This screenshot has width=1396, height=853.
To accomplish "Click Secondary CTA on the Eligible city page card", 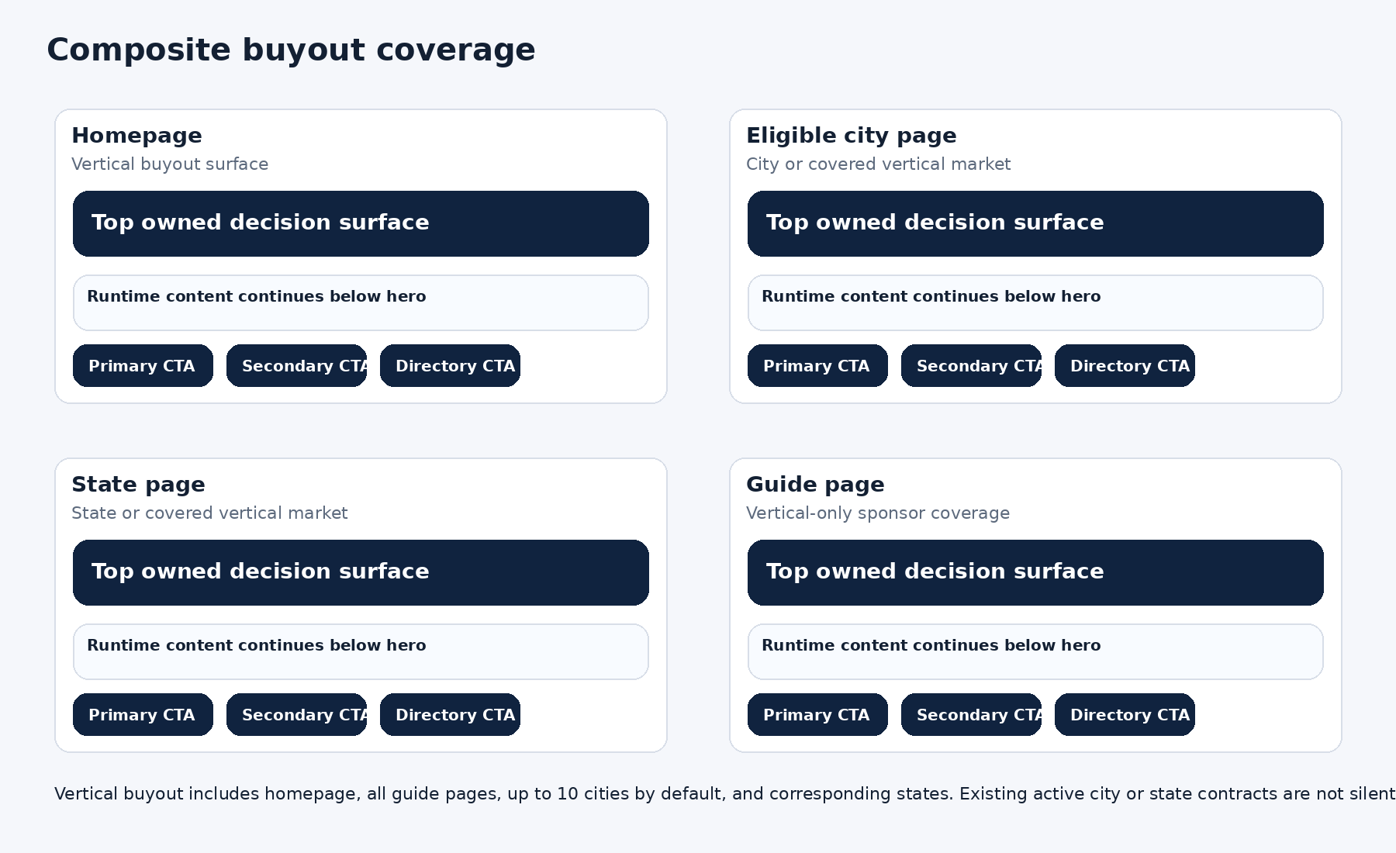I will 970,365.
